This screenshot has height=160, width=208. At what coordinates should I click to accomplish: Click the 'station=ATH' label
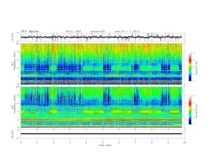(97, 31)
